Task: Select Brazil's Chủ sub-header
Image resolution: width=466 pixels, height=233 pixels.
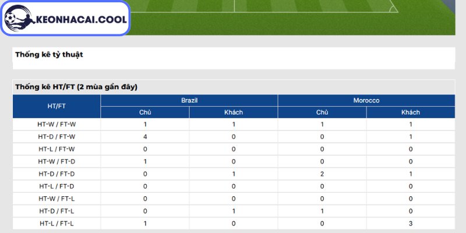Action: [x=145, y=112]
